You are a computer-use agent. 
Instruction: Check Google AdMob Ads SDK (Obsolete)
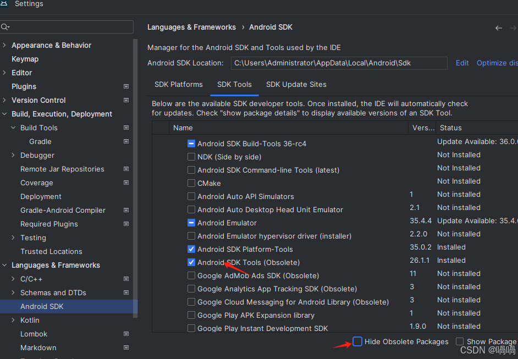click(x=191, y=276)
